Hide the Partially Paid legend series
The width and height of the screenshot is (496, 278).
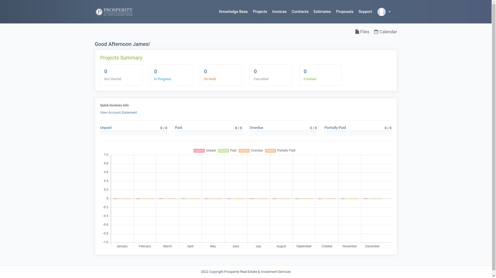280,150
